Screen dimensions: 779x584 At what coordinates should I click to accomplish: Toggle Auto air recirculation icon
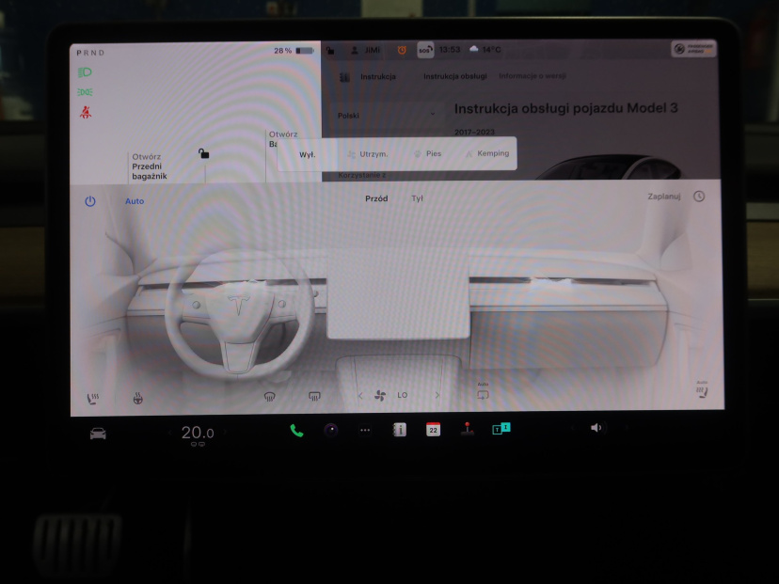pyautogui.click(x=483, y=392)
